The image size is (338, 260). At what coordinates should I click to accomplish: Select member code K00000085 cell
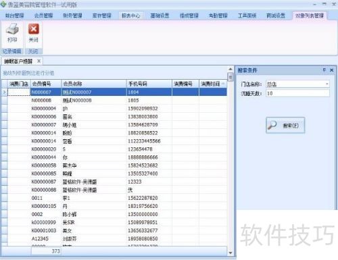click(x=46, y=174)
